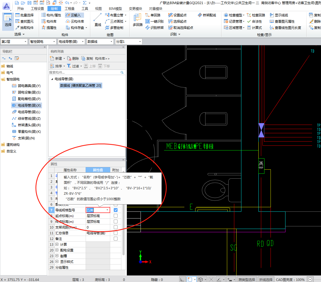Click the 计算式 formula tool
Screen dimensions: 321x282
(254, 28)
